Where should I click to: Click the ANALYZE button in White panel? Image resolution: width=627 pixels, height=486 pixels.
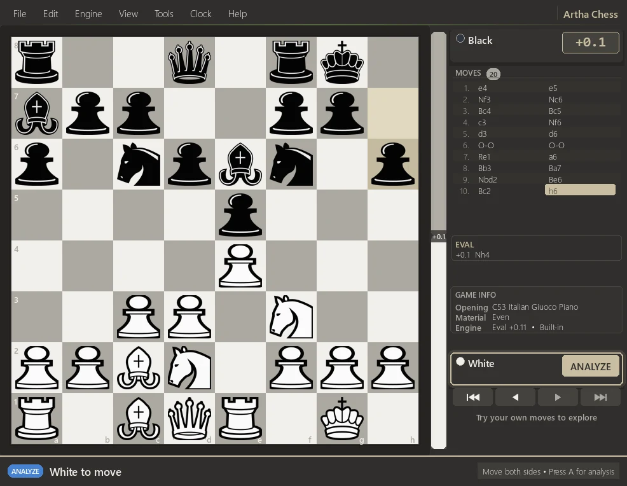pyautogui.click(x=591, y=366)
